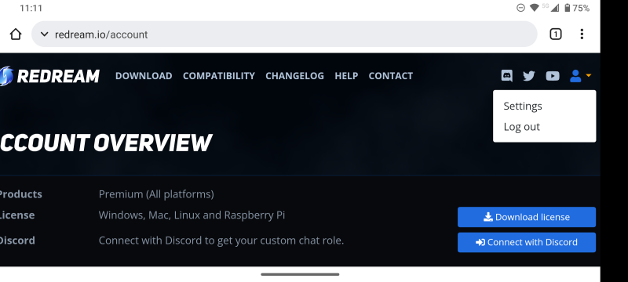The width and height of the screenshot is (628, 282).
Task: Tap the battery 75% status indicator
Action: coord(577,8)
